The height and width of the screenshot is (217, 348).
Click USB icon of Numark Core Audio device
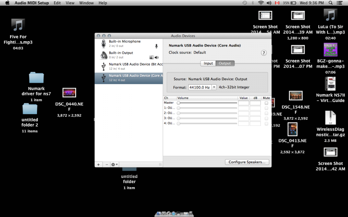104,78
